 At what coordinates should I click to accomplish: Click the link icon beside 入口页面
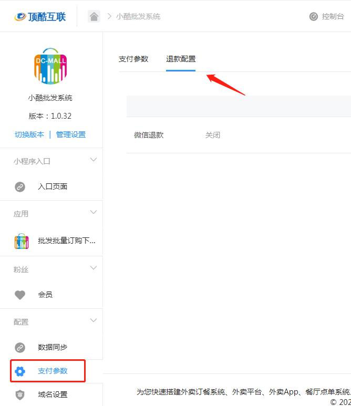coord(20,186)
